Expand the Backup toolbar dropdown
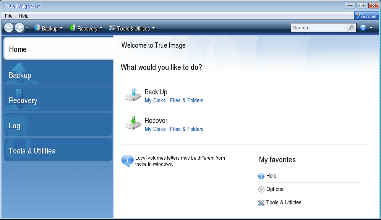 pyautogui.click(x=61, y=28)
